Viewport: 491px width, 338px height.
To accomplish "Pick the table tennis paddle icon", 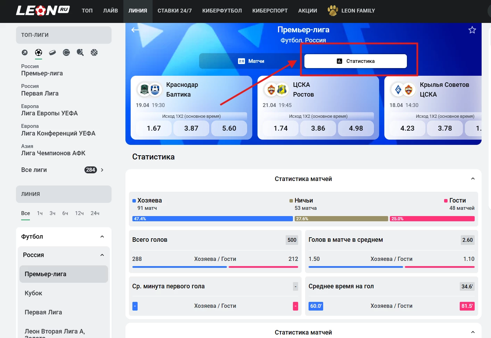I will (x=80, y=52).
